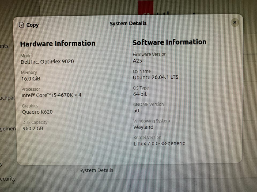The width and height of the screenshot is (257, 192).
Task: Click the 'Windowing System' field label
Action: pyautogui.click(x=152, y=121)
